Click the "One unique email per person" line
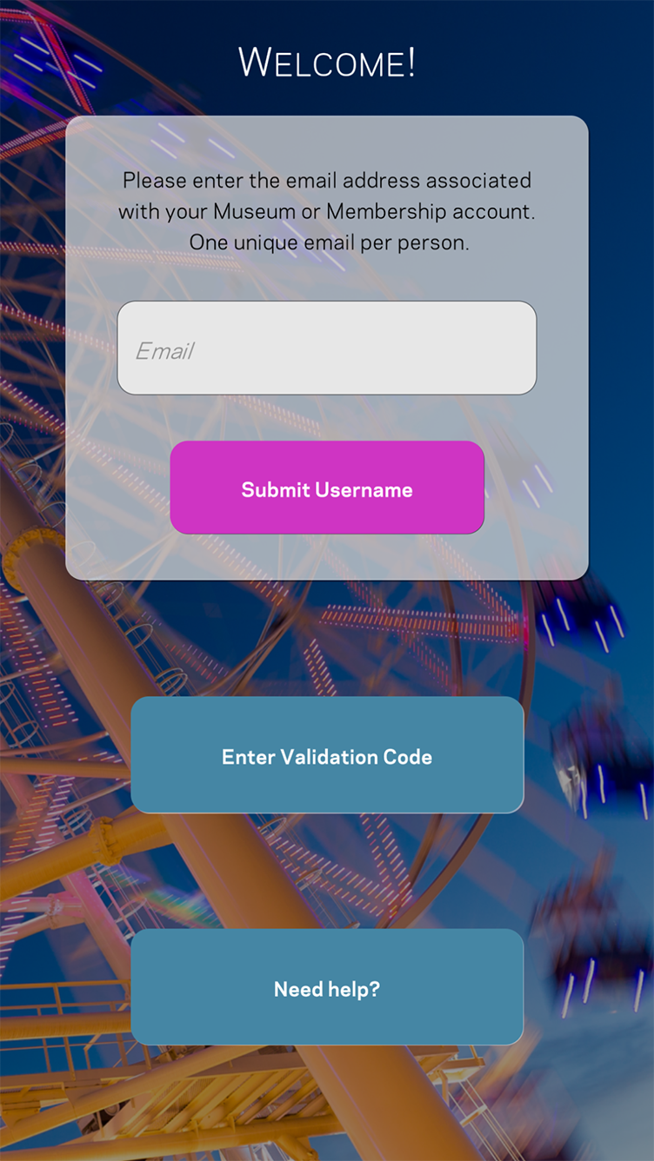The image size is (654, 1161). pyautogui.click(x=329, y=242)
